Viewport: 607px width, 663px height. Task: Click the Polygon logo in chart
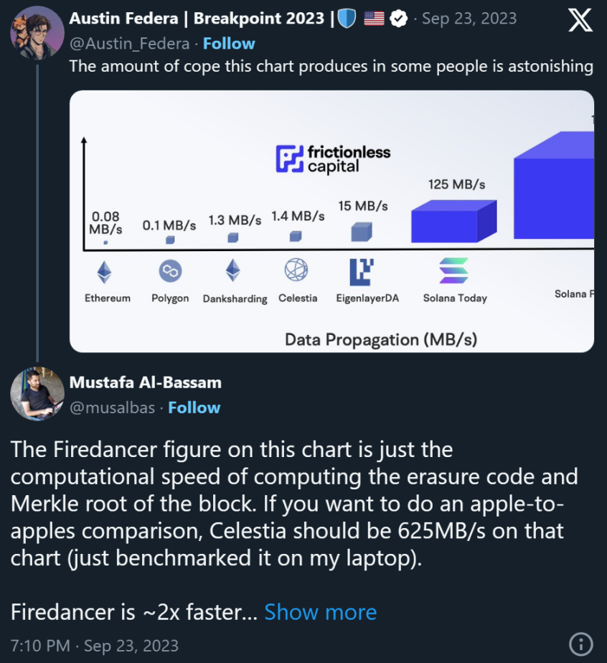pos(170,271)
